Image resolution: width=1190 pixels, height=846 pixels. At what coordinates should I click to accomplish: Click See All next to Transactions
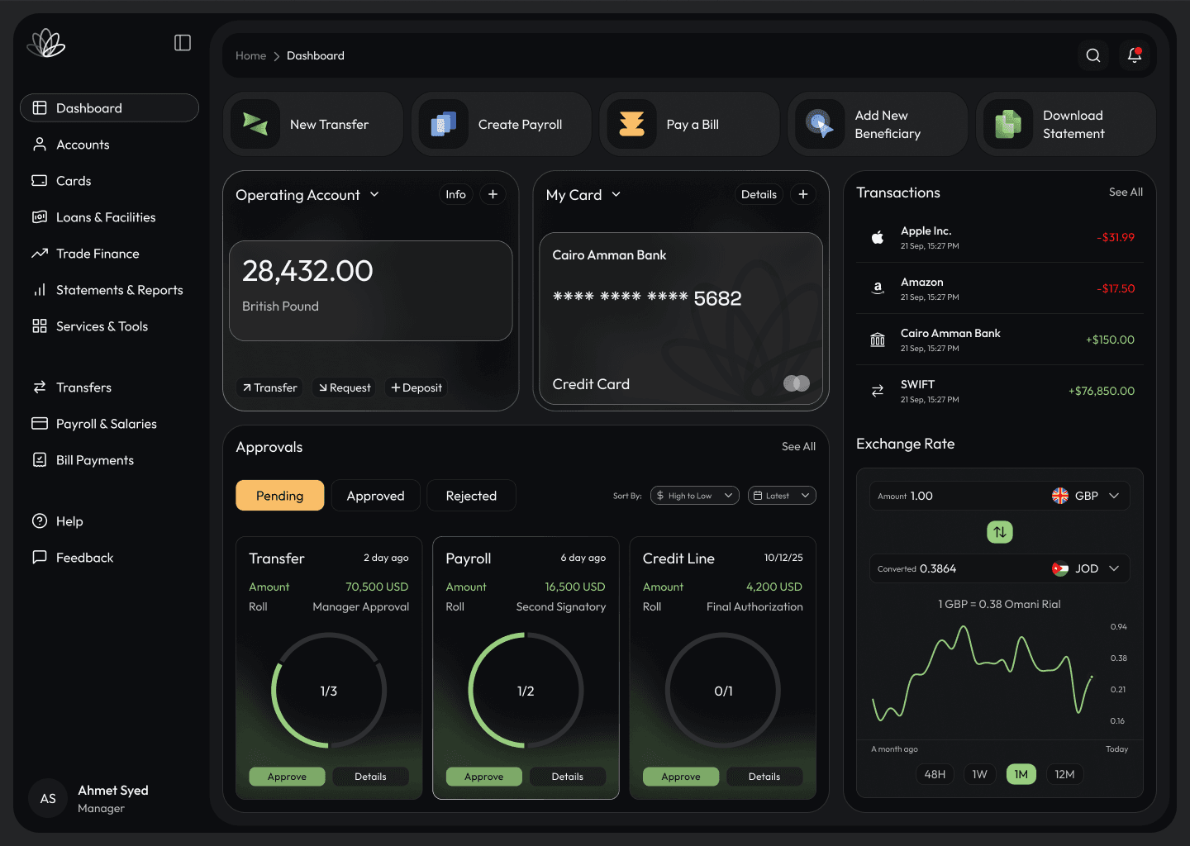click(1126, 192)
